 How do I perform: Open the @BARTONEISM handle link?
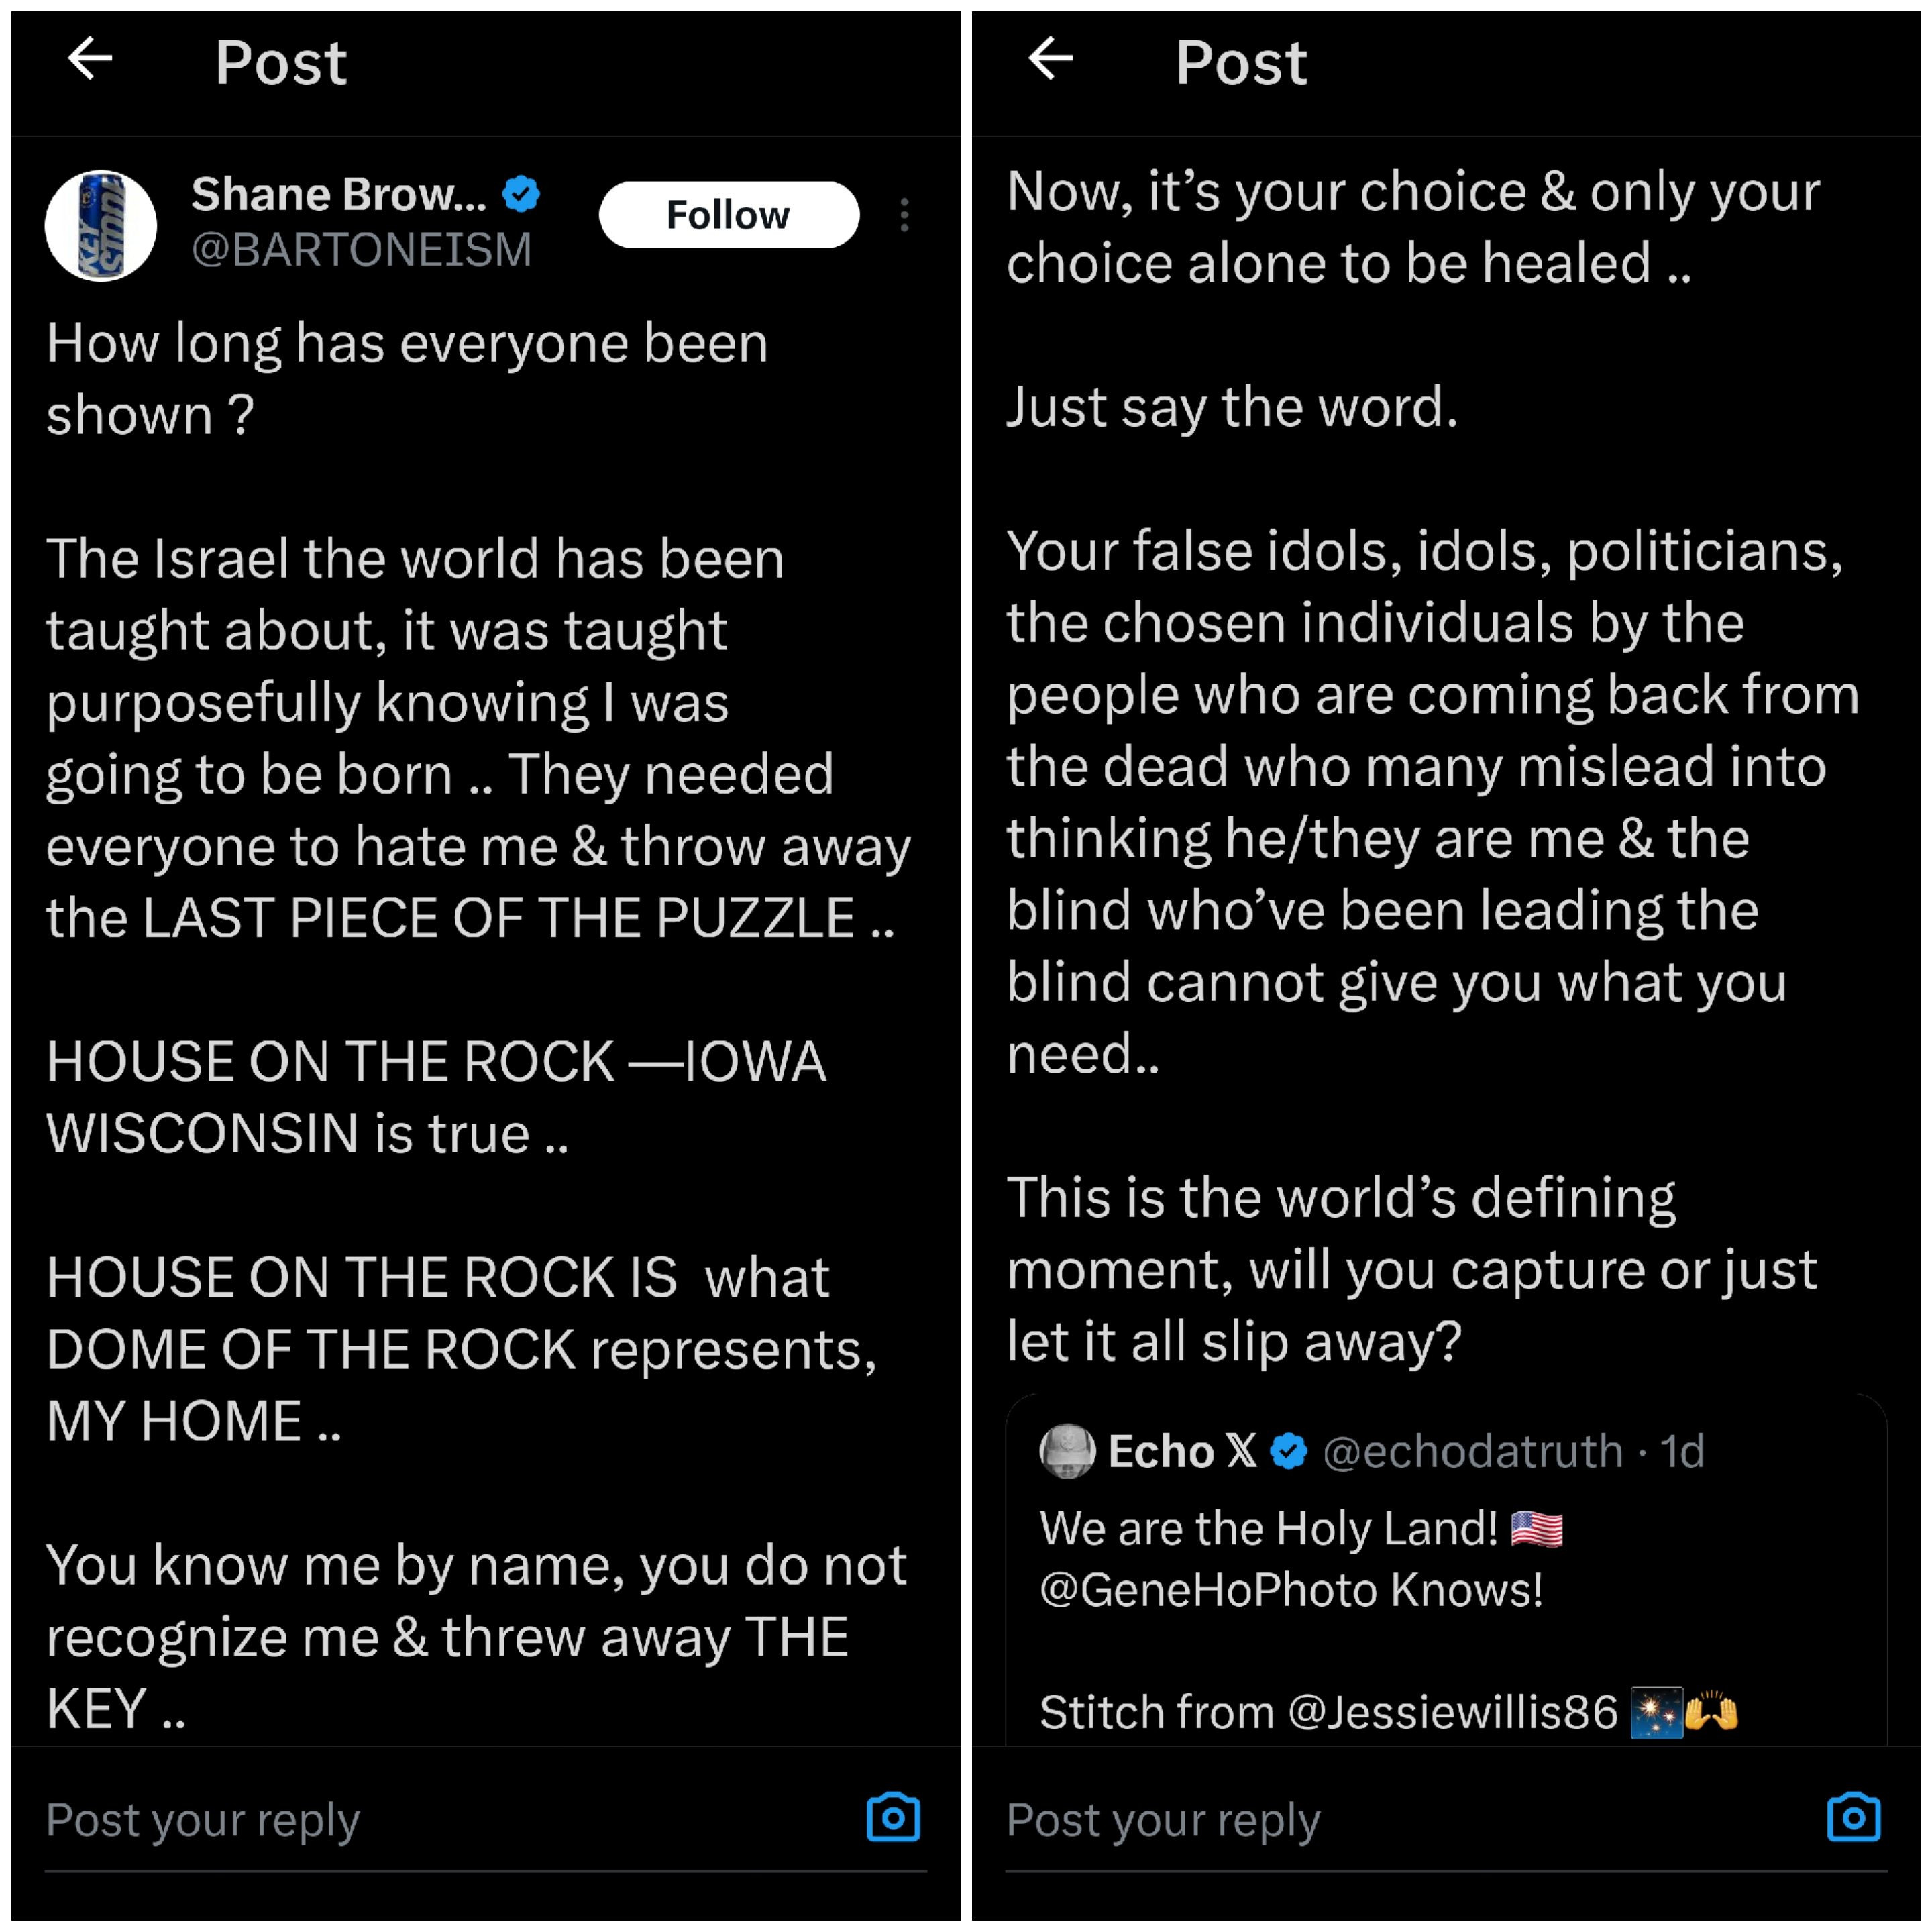(361, 250)
